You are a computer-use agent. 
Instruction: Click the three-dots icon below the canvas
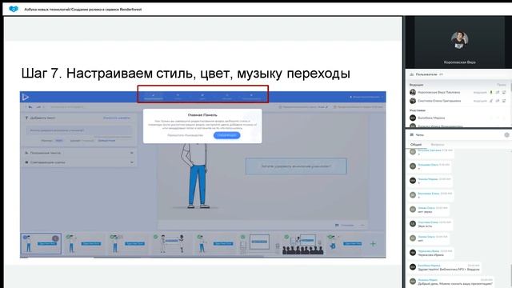[362, 226]
